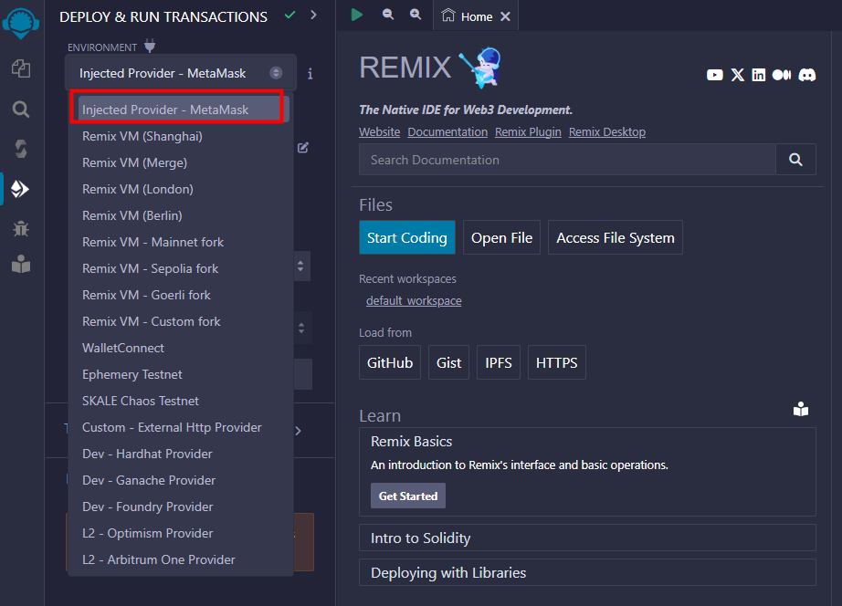Select Ephemery Testnet option

coord(181,374)
